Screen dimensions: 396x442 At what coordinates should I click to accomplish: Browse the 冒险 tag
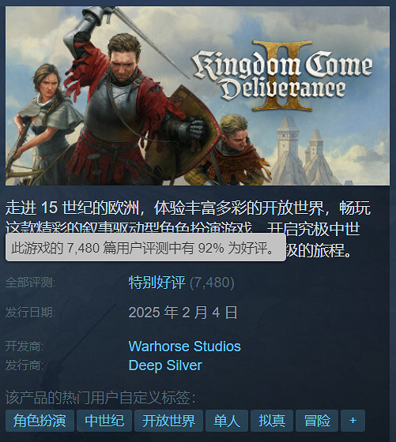pos(317,421)
